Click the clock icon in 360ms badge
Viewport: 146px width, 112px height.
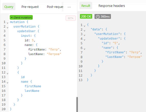98,17
